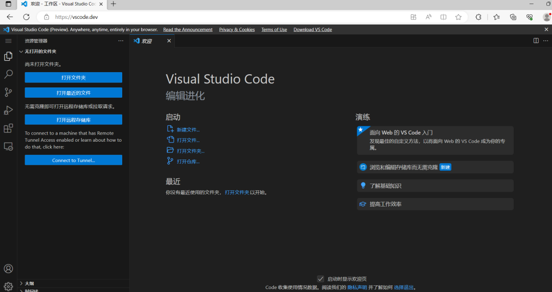This screenshot has height=292, width=552.
Task: Open read aloud icon in address bar
Action: click(428, 17)
